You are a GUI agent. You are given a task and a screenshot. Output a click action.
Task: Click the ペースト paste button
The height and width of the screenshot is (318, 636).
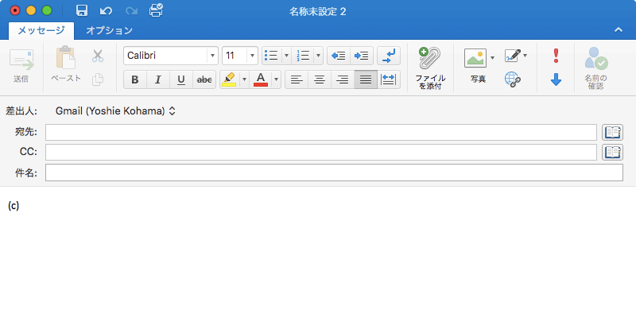[x=66, y=65]
